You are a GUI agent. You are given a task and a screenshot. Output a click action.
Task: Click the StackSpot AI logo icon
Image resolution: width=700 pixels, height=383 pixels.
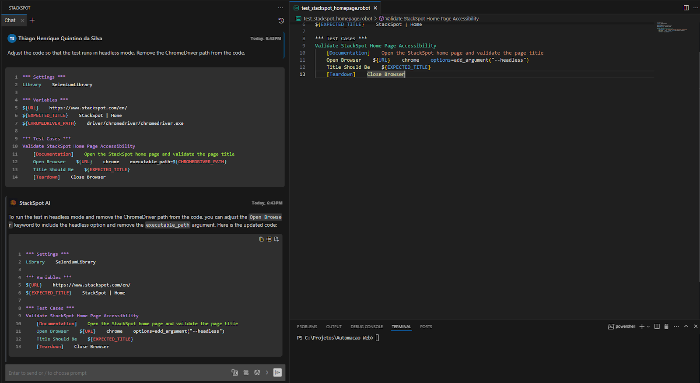tap(13, 203)
